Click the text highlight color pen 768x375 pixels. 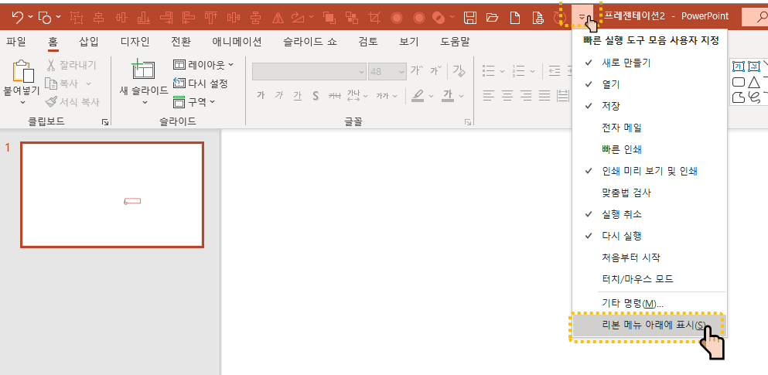418,95
